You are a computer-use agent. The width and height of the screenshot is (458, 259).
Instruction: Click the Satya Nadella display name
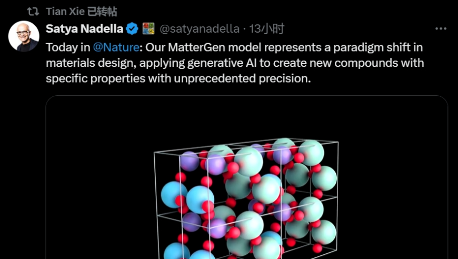[84, 28]
